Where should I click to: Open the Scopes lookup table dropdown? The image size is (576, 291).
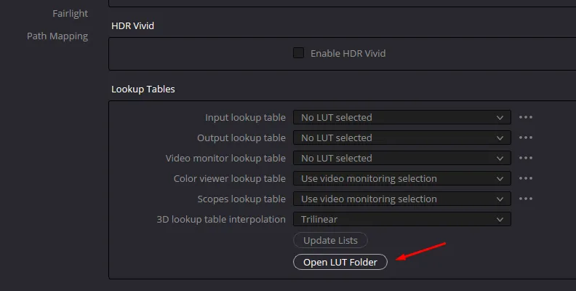coord(402,199)
